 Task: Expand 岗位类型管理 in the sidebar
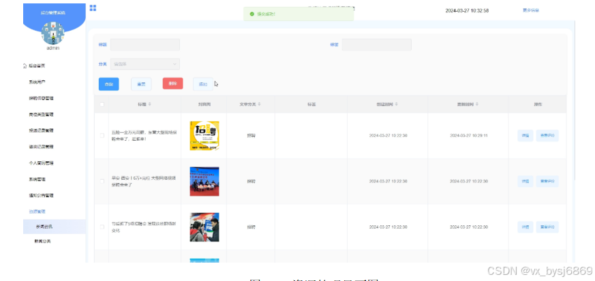point(42,114)
